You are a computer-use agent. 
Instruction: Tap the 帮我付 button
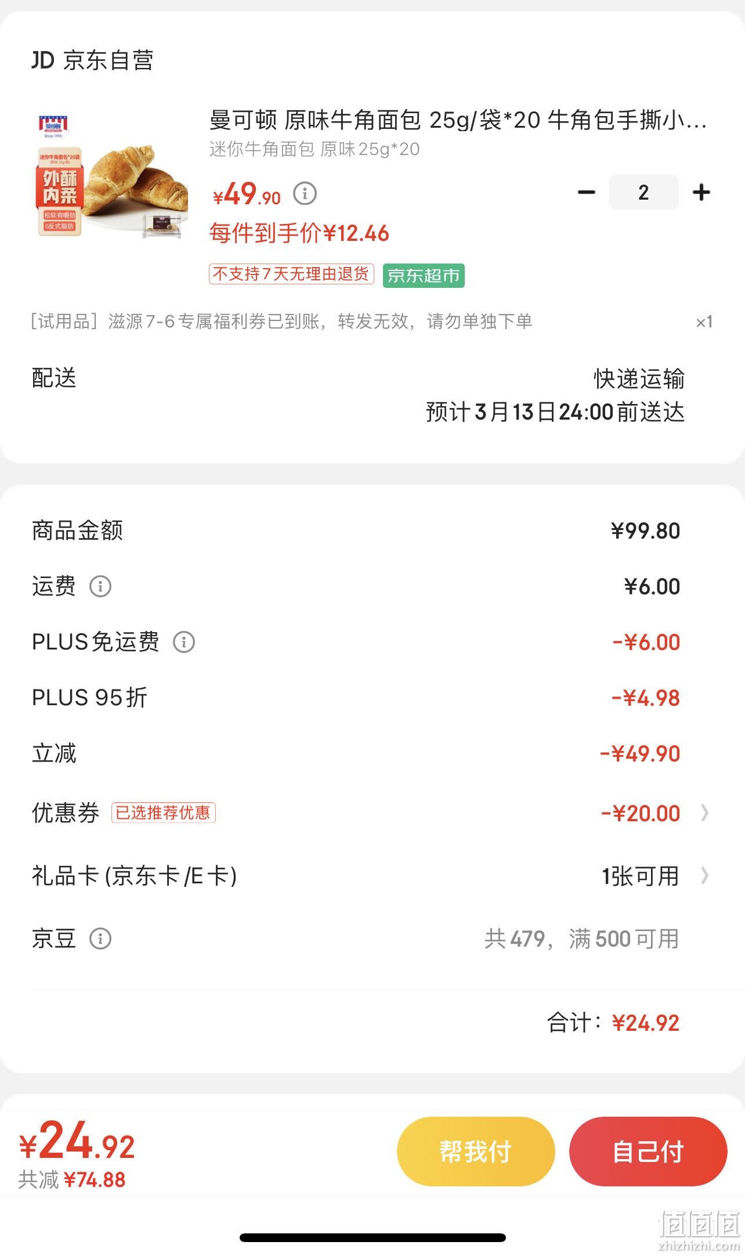click(x=476, y=1152)
